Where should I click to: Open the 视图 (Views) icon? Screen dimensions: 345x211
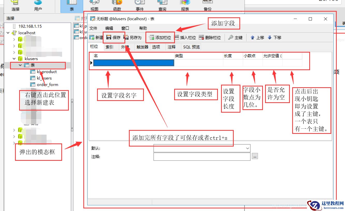[x=94, y=5]
